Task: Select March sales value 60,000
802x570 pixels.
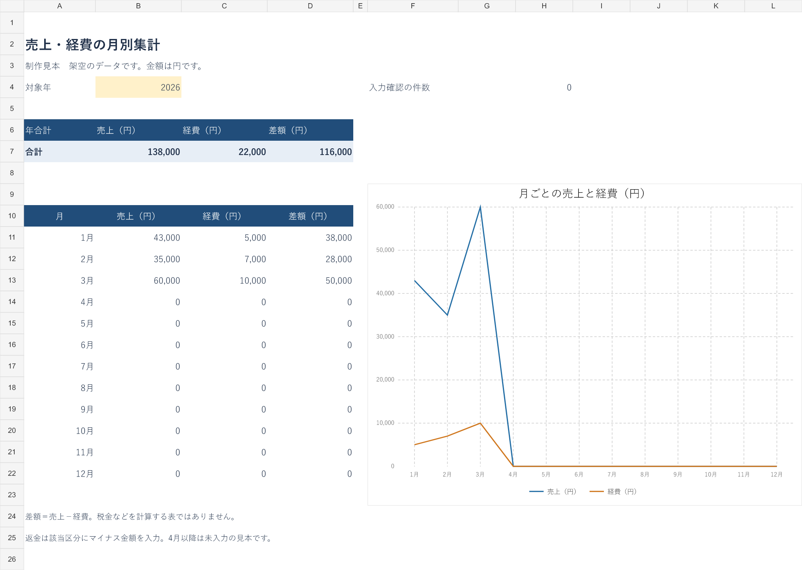Action: tap(138, 280)
